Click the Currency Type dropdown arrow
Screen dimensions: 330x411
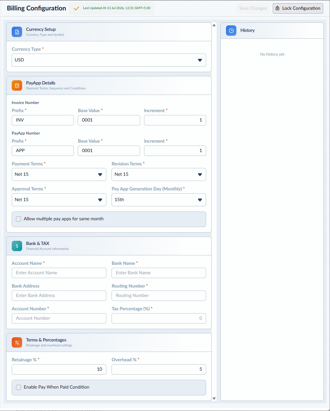[200, 60]
